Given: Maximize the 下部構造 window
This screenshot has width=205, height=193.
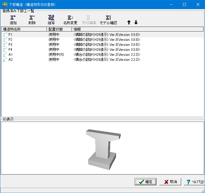Looking at the screenshot, I should coord(184,4).
